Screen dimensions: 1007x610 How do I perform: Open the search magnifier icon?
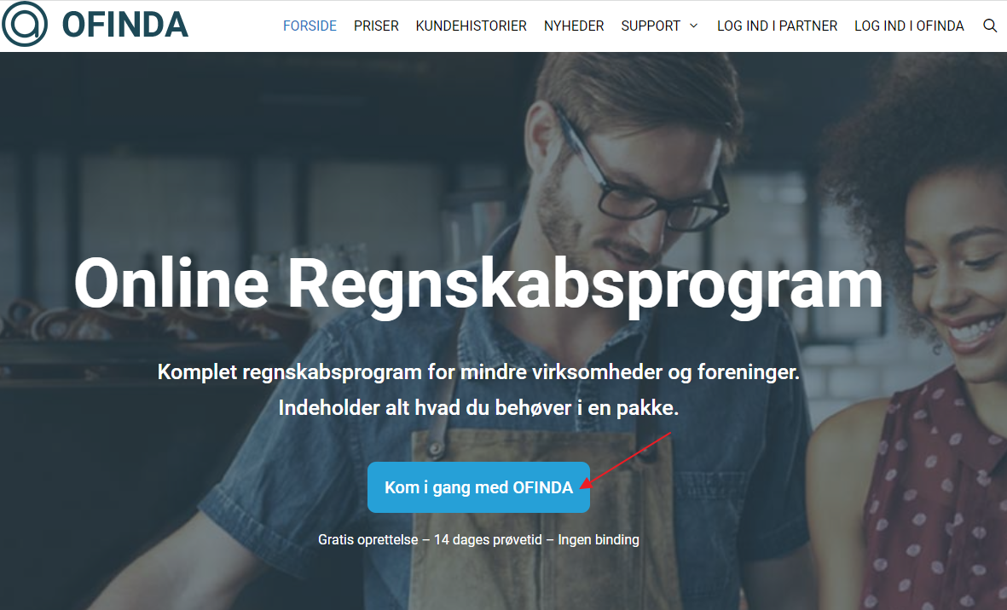[990, 26]
